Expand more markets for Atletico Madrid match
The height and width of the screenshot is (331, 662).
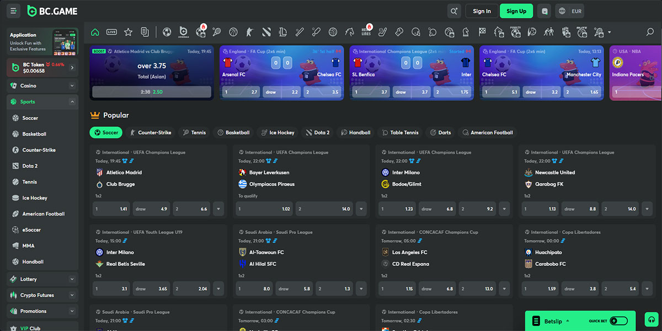(x=219, y=209)
